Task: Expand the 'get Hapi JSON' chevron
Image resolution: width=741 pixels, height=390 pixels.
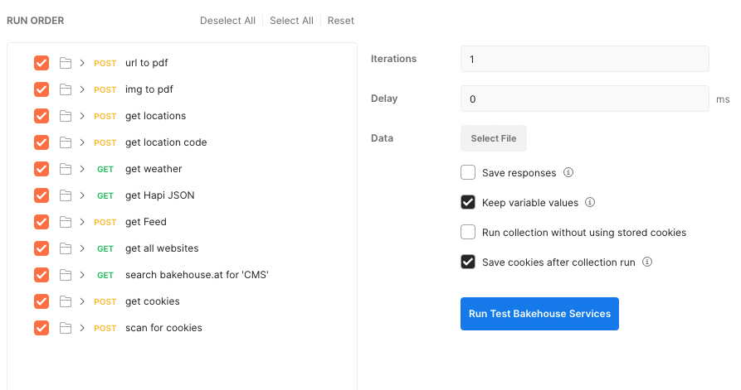Action: 82,195
